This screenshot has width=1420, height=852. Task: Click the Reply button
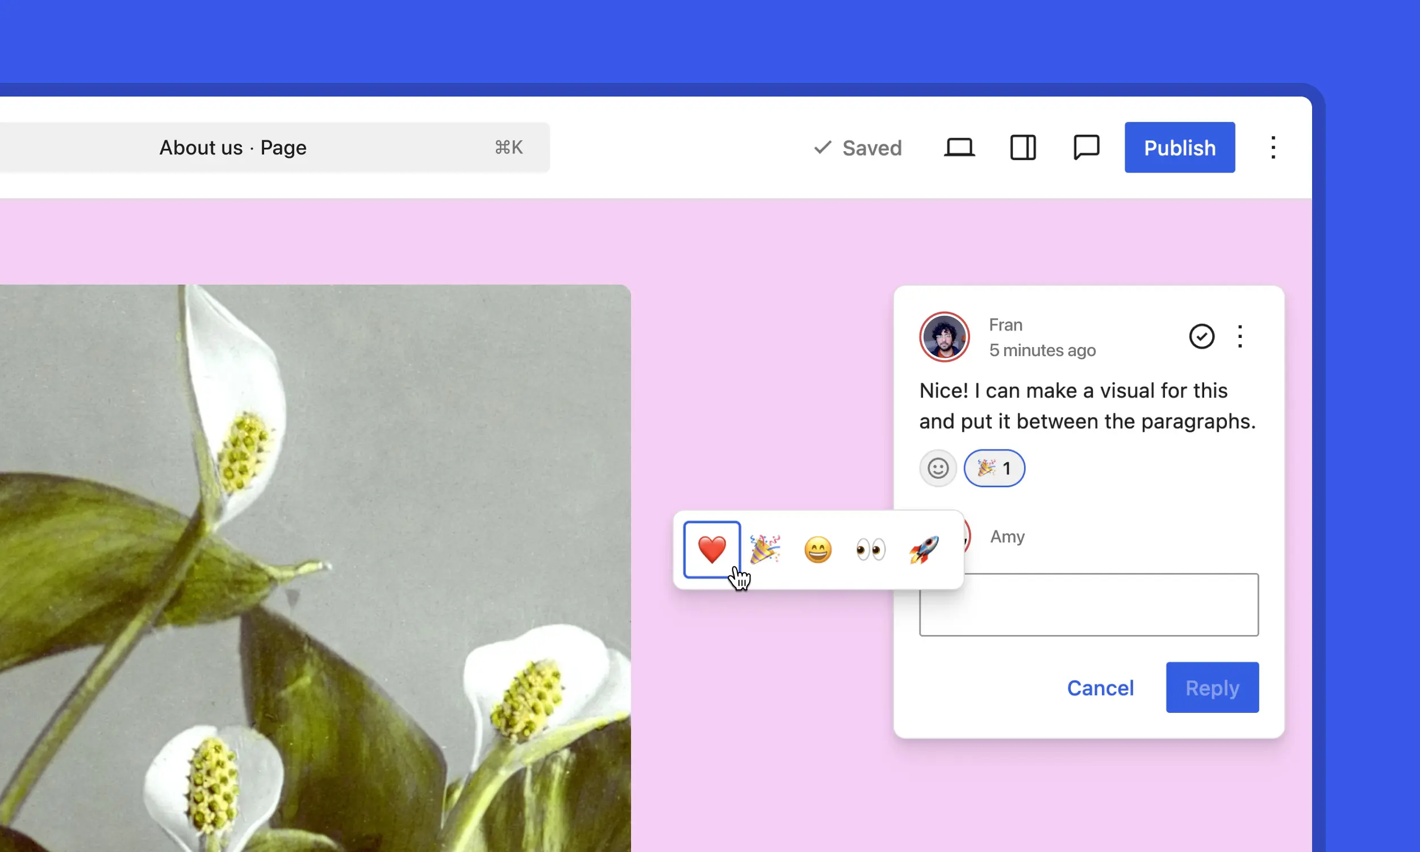pos(1212,688)
